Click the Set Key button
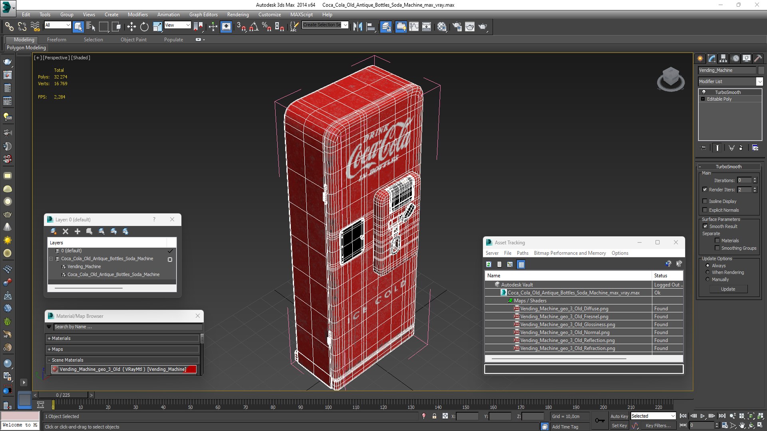The image size is (767, 431). pos(619,426)
